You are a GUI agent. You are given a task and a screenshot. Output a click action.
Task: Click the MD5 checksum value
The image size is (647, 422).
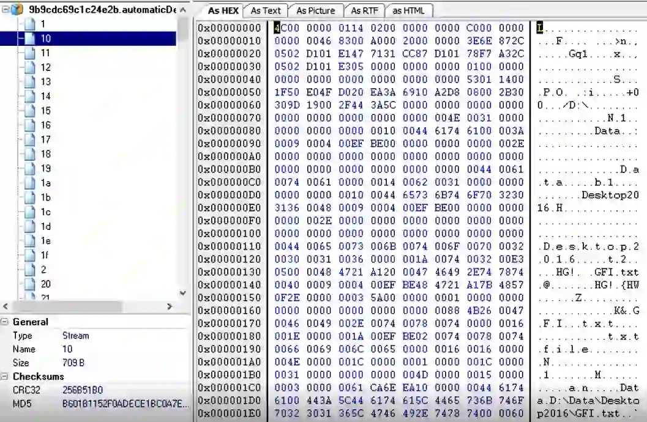click(125, 403)
